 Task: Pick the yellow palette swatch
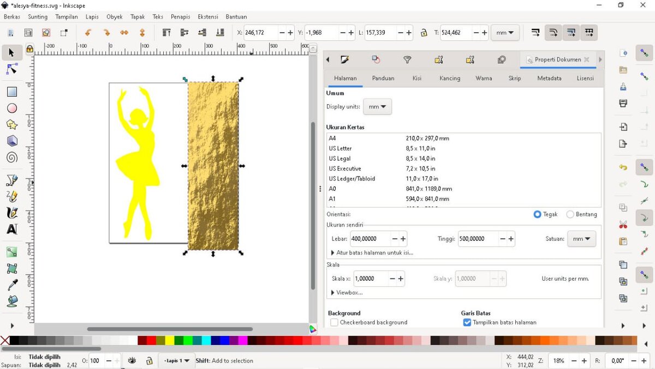point(170,341)
